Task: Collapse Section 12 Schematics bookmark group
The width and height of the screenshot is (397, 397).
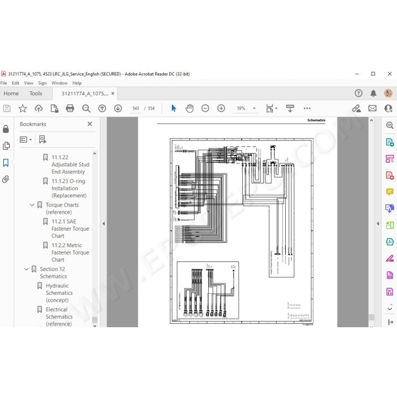Action: [26, 269]
